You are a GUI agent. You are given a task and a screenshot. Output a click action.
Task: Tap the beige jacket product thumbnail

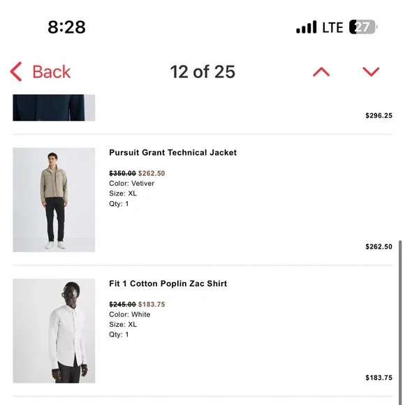click(x=54, y=200)
